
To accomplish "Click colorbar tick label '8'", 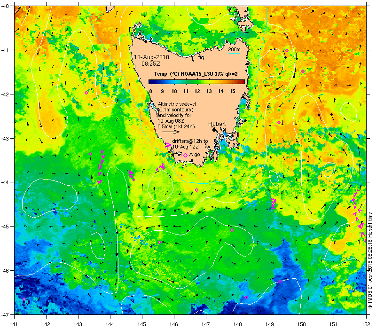I will (150, 91).
